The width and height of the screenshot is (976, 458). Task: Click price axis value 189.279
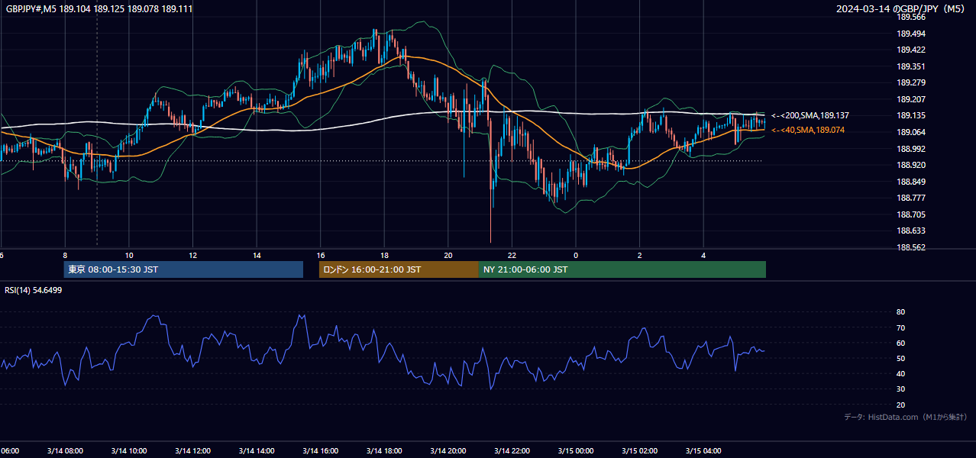point(910,82)
